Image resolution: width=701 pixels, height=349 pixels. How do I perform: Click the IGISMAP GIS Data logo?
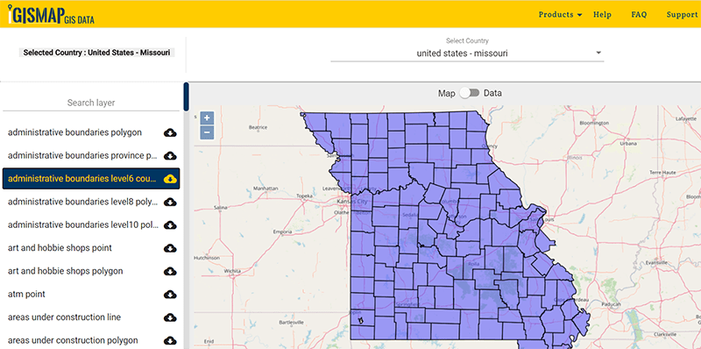51,14
